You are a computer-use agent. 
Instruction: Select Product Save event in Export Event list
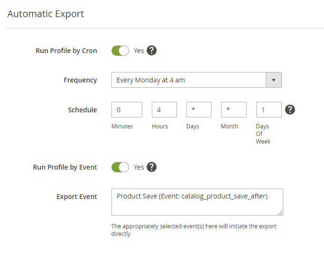point(192,196)
